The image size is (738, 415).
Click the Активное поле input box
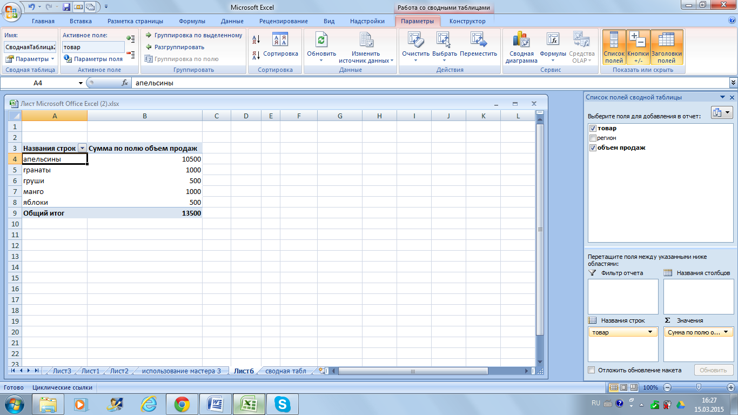tap(93, 47)
